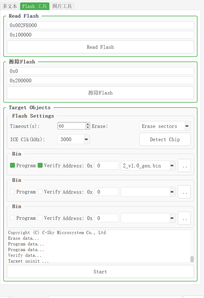
Task: Click the 'Verify data...' log line
Action: point(24,255)
